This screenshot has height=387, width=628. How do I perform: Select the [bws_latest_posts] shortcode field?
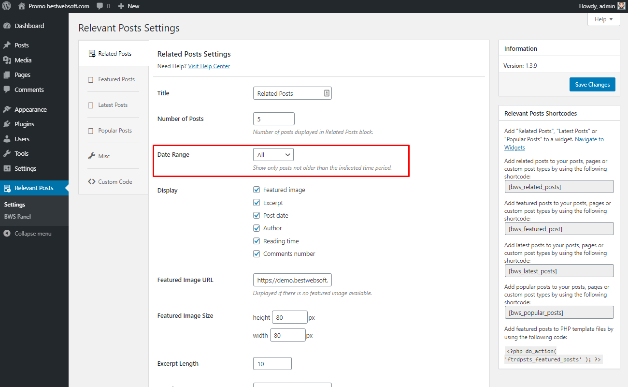coord(559,271)
